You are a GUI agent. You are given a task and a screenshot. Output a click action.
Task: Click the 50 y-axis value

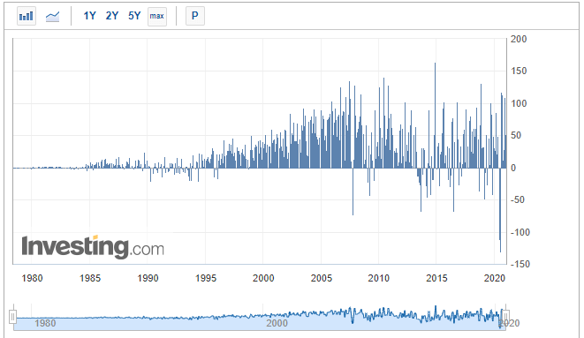pyautogui.click(x=516, y=135)
